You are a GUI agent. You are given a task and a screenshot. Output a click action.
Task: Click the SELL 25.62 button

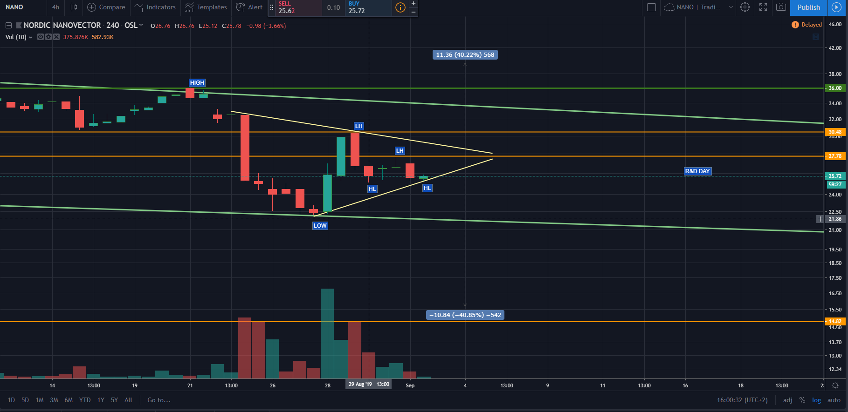[298, 7]
